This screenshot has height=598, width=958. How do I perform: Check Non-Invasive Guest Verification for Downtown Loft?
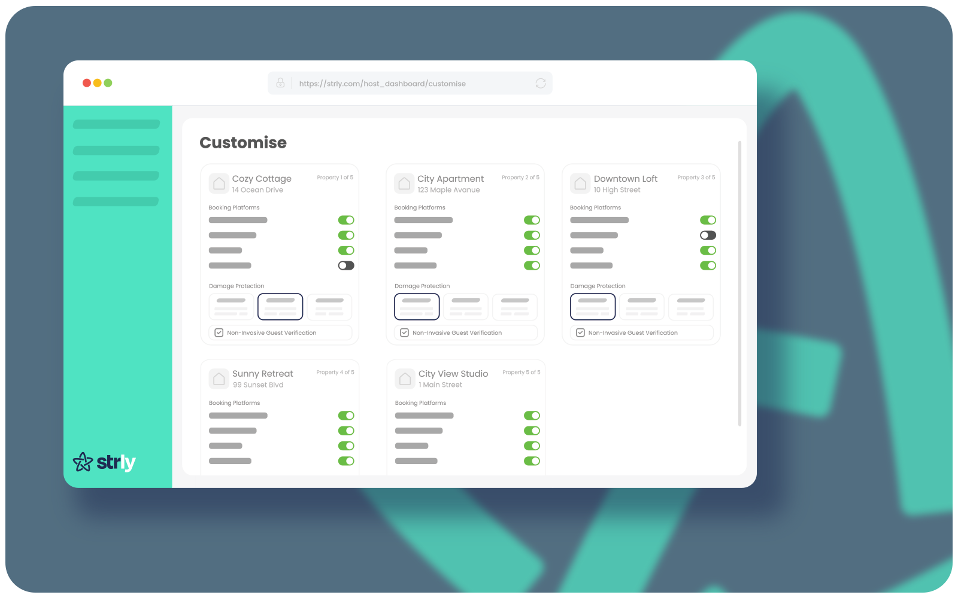pyautogui.click(x=580, y=332)
